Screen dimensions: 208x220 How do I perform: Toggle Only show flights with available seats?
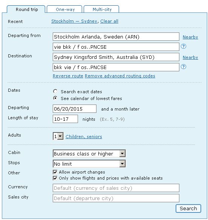55,178
